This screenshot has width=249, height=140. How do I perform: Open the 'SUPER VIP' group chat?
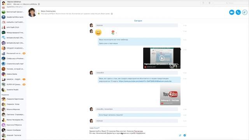pyautogui.click(x=13, y=84)
